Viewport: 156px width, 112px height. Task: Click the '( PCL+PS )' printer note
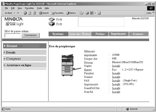coord(128,84)
